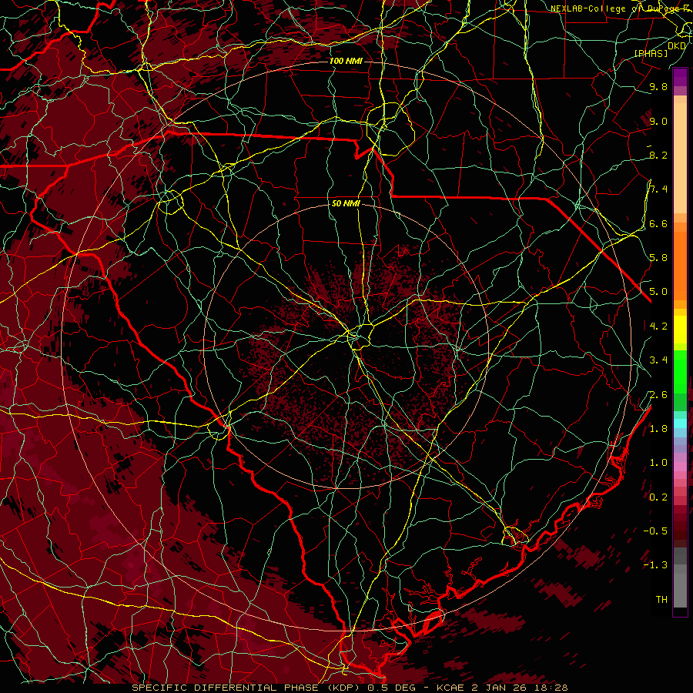Click the 7.4 legend value

[658, 189]
